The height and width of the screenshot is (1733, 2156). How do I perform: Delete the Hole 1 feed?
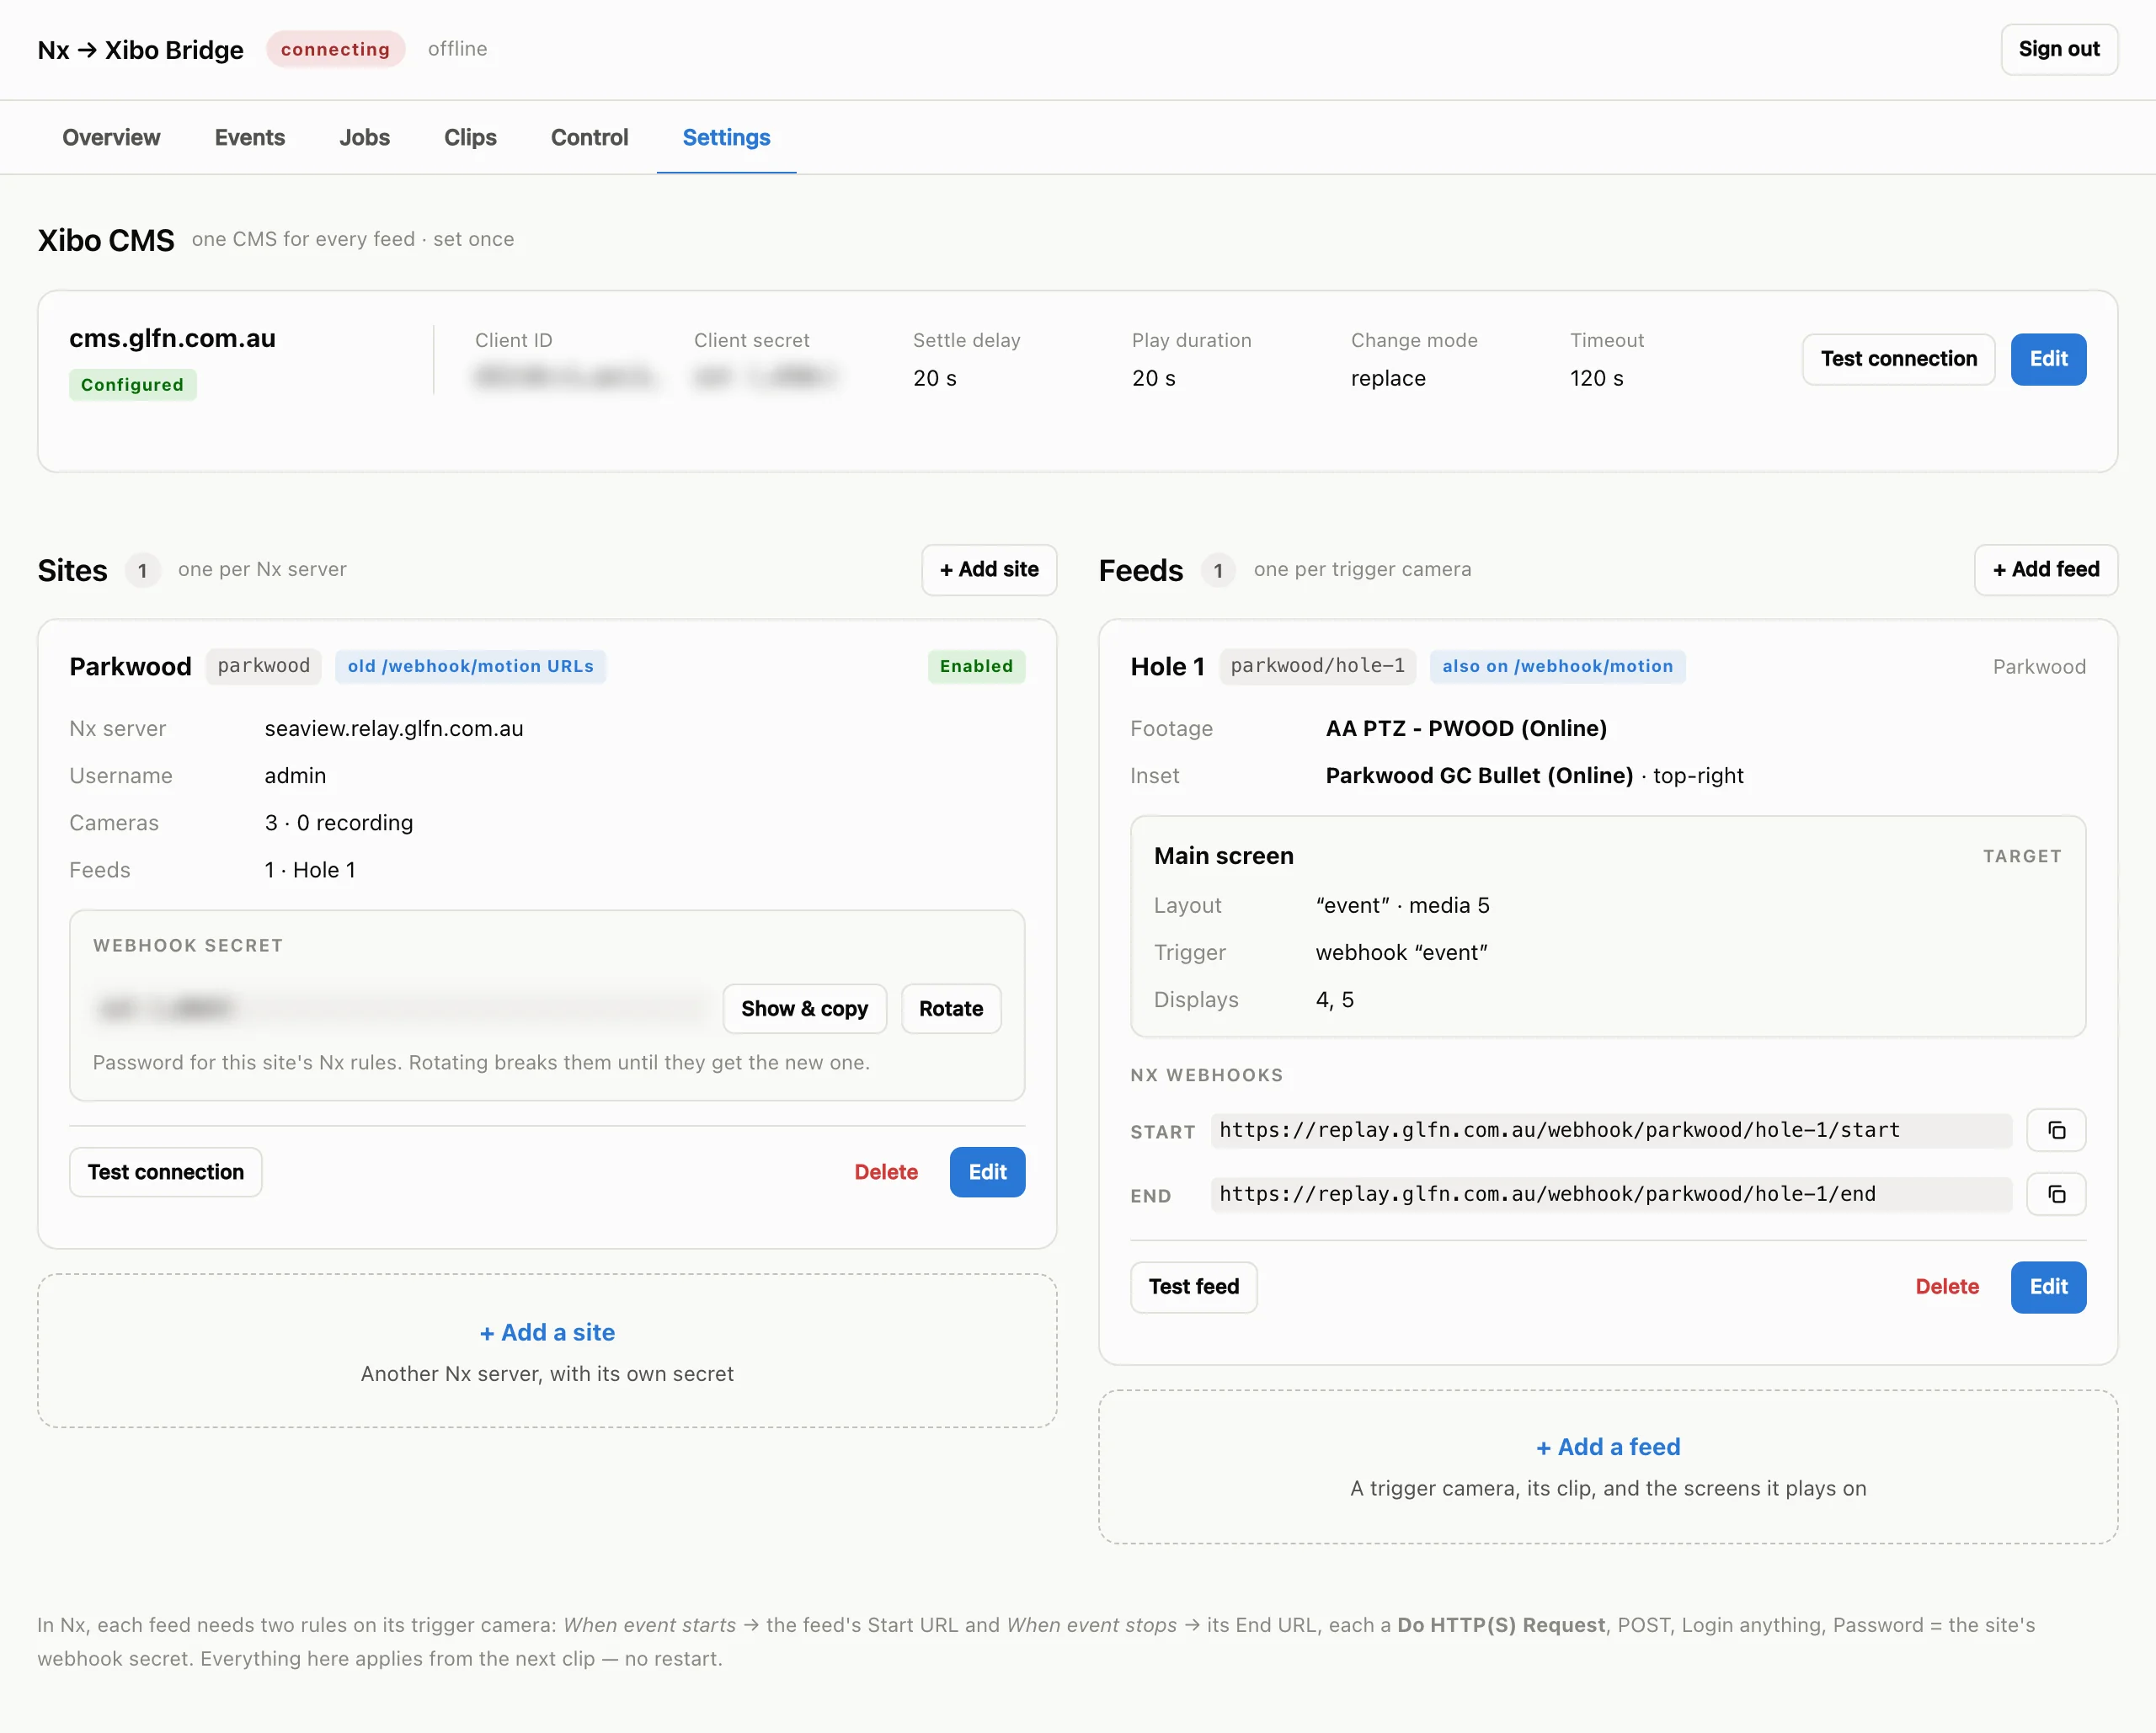[1946, 1287]
